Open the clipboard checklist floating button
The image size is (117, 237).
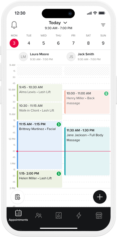tap(17, 197)
